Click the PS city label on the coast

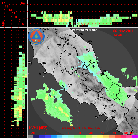click(81, 34)
